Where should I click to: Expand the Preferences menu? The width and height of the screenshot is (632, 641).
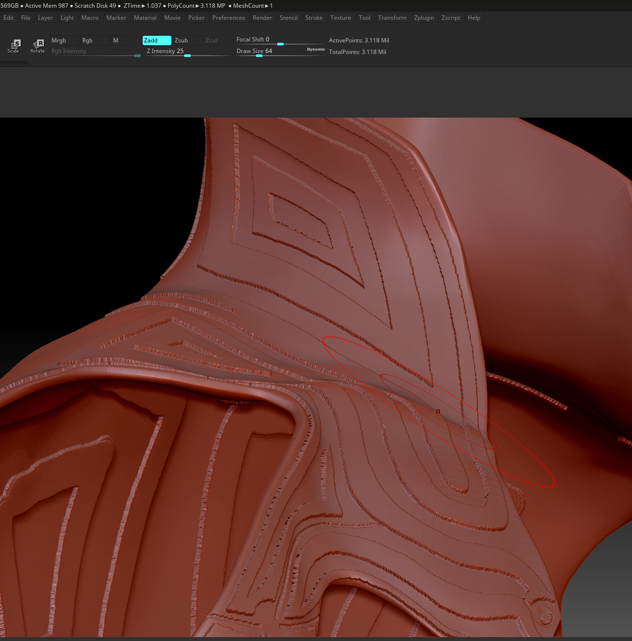click(x=228, y=18)
